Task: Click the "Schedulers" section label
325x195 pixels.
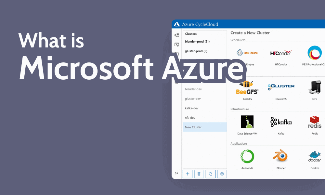Action: pos(238,40)
